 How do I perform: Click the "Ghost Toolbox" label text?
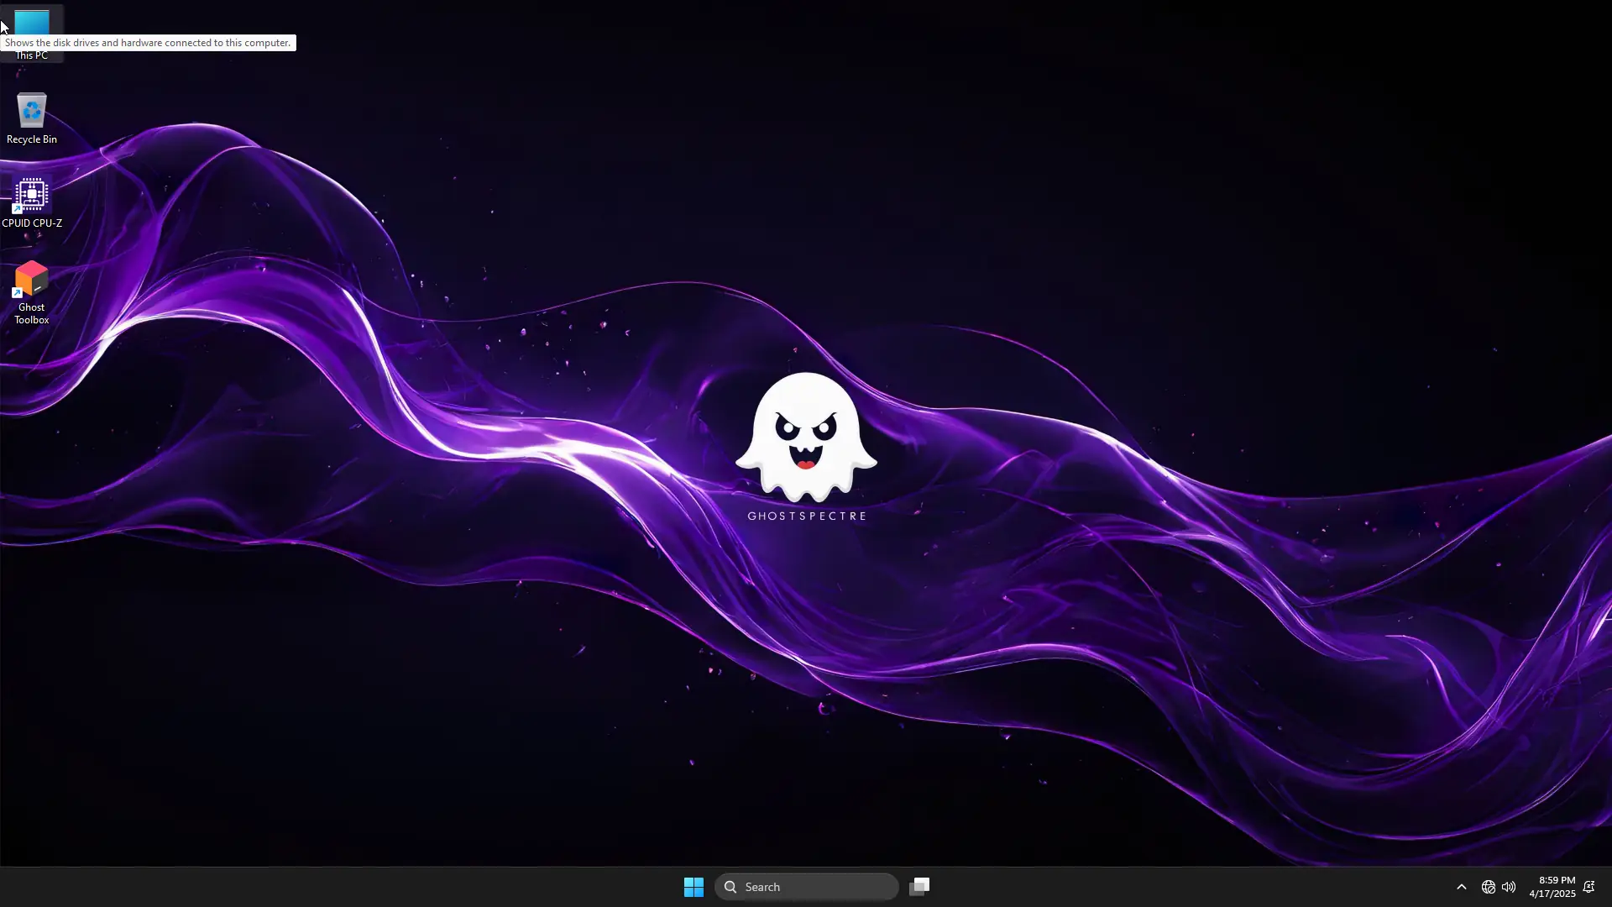pos(32,313)
